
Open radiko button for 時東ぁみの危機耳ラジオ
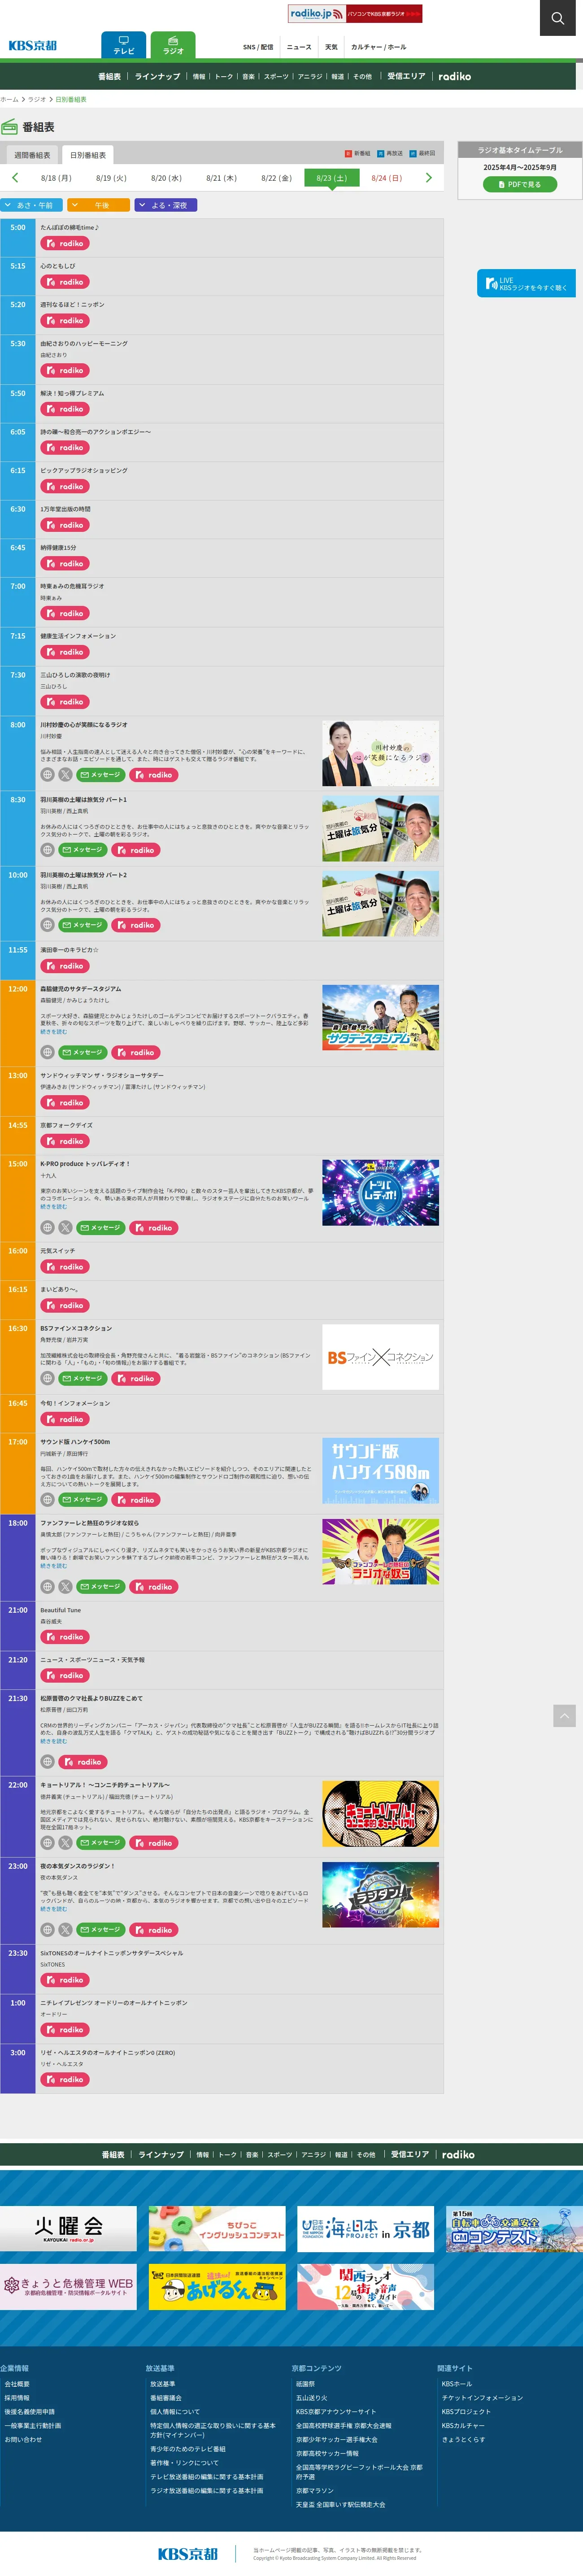(x=65, y=613)
